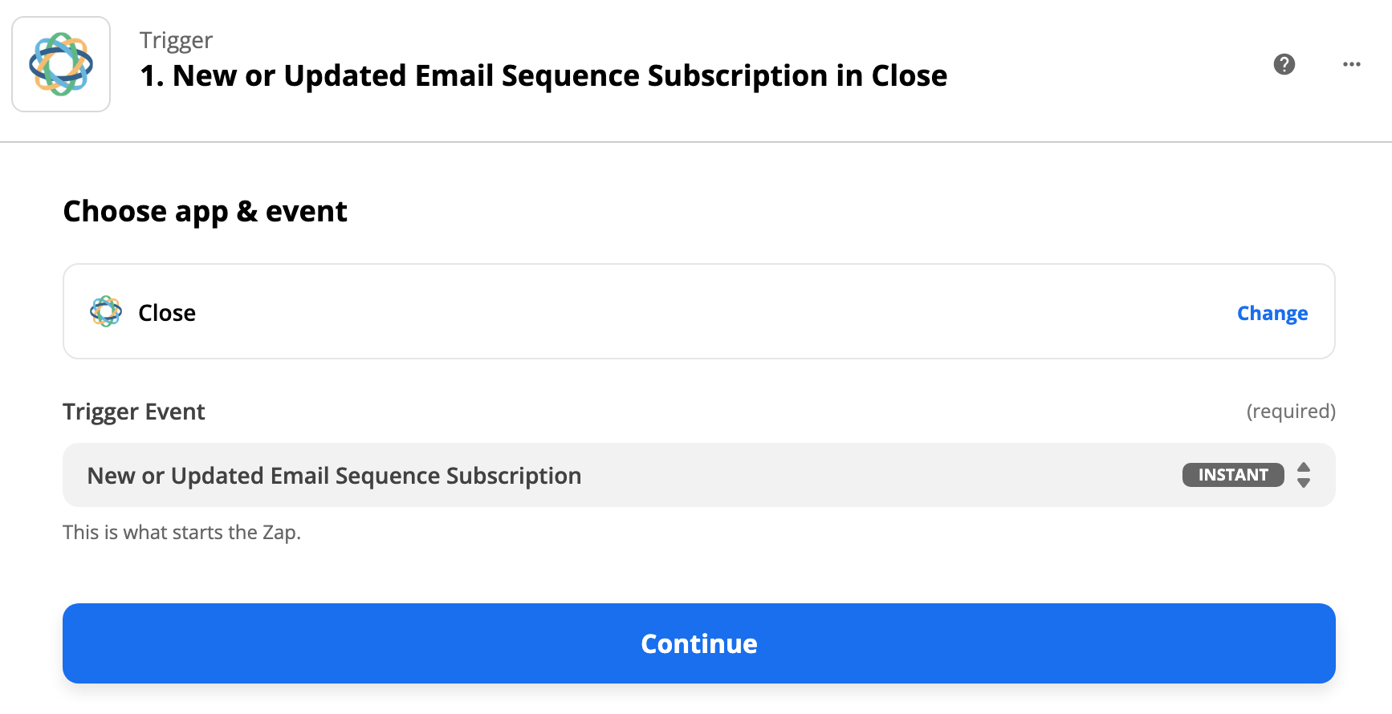The width and height of the screenshot is (1392, 714).
Task: Select the step title starting with '1. New or Updated'
Action: point(543,76)
